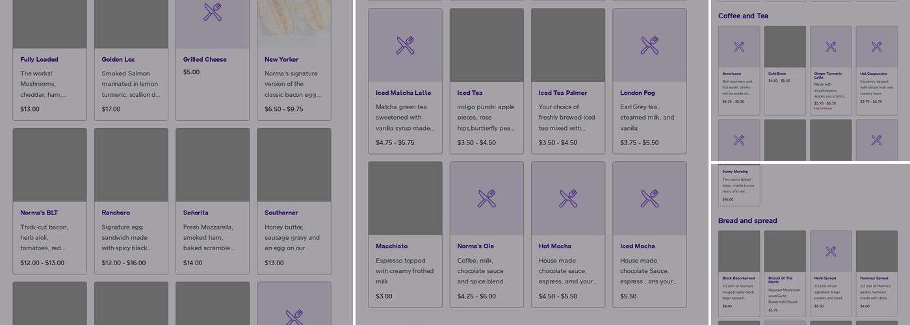Click Grilled Cheese price $5.00
910x325 pixels.
point(191,72)
